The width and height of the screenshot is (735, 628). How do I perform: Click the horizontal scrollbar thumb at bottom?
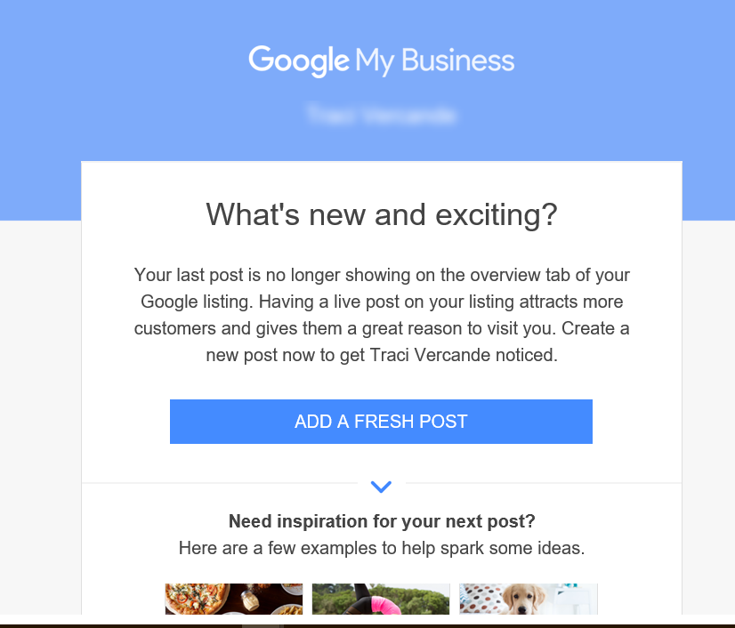(x=262, y=625)
